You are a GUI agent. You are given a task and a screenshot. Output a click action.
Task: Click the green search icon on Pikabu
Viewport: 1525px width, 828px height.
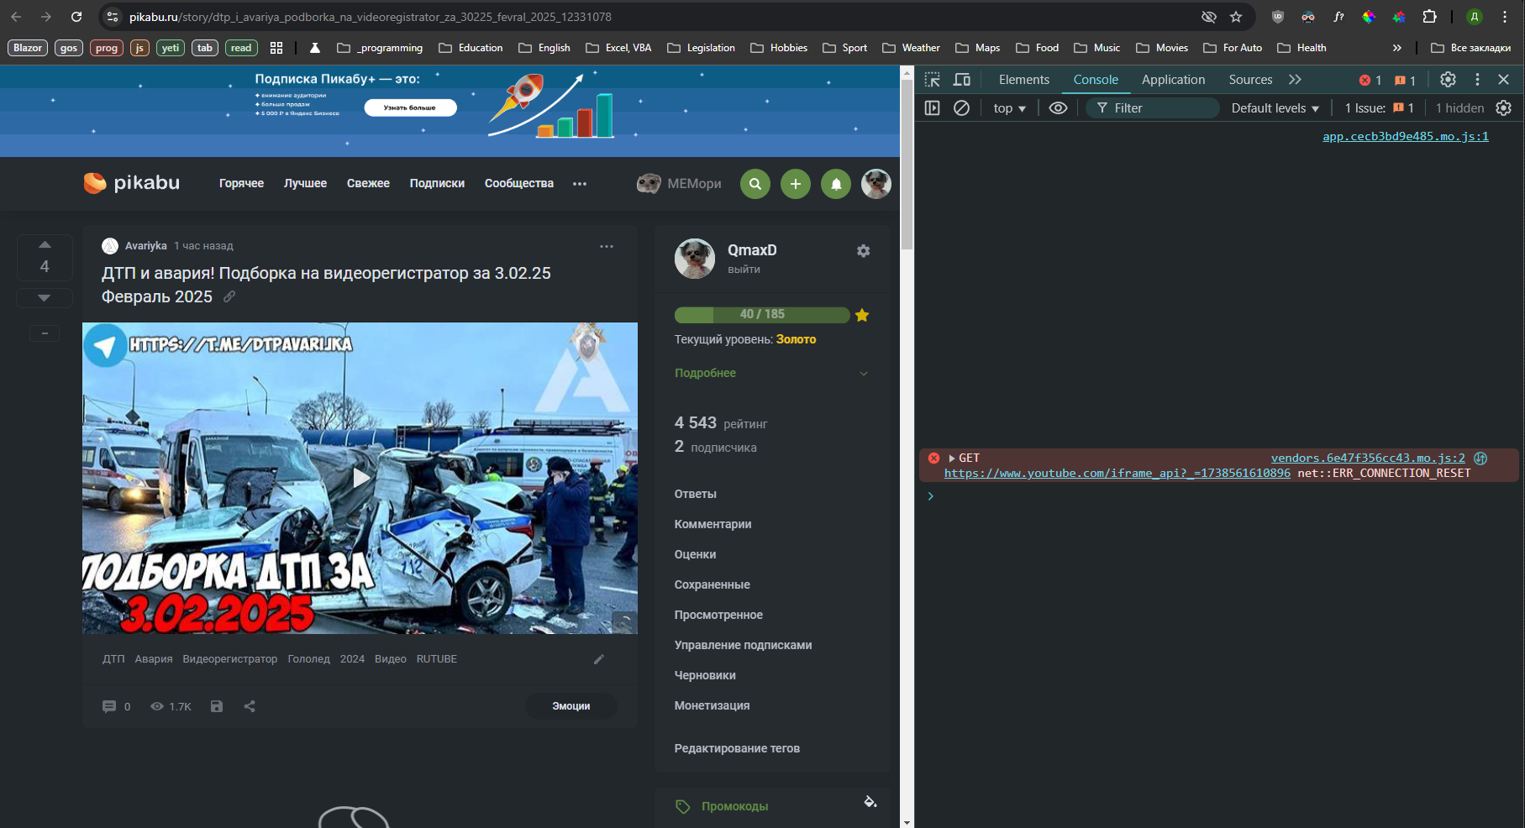pos(755,184)
